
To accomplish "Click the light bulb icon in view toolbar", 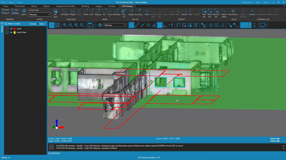I will click(254, 25).
